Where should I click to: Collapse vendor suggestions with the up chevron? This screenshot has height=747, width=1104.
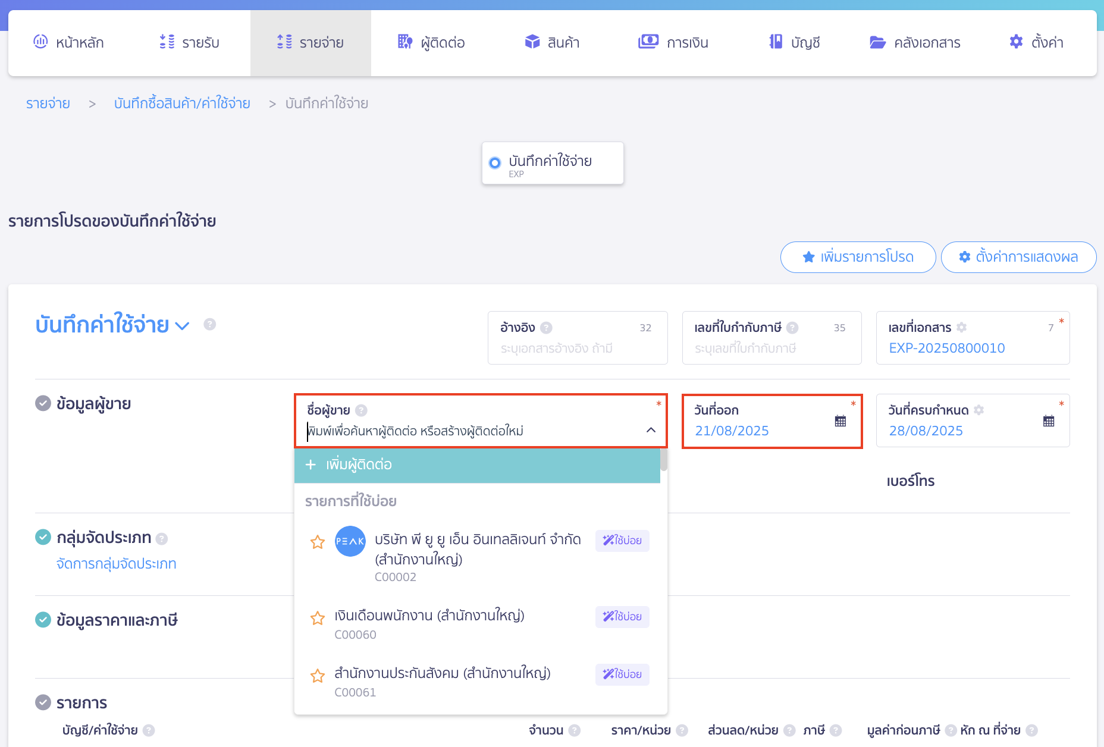click(x=650, y=430)
